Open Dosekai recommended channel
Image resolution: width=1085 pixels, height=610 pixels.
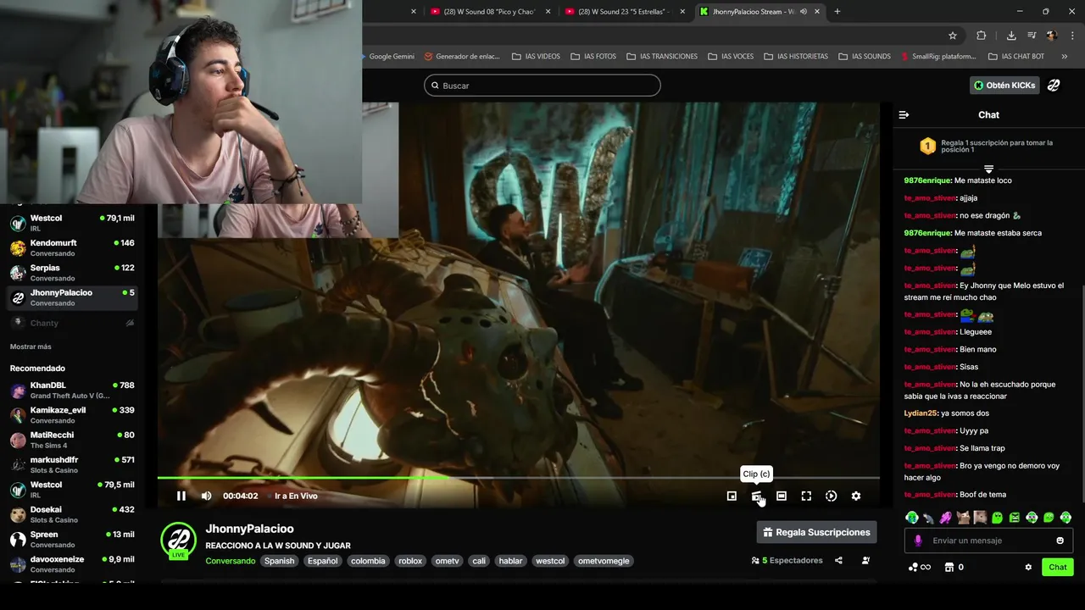(x=72, y=514)
